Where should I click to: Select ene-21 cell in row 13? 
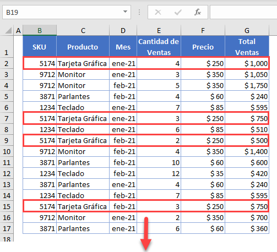(123, 184)
